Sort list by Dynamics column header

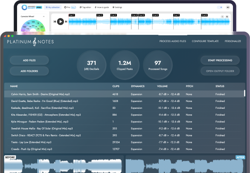pyautogui.click(x=138, y=86)
